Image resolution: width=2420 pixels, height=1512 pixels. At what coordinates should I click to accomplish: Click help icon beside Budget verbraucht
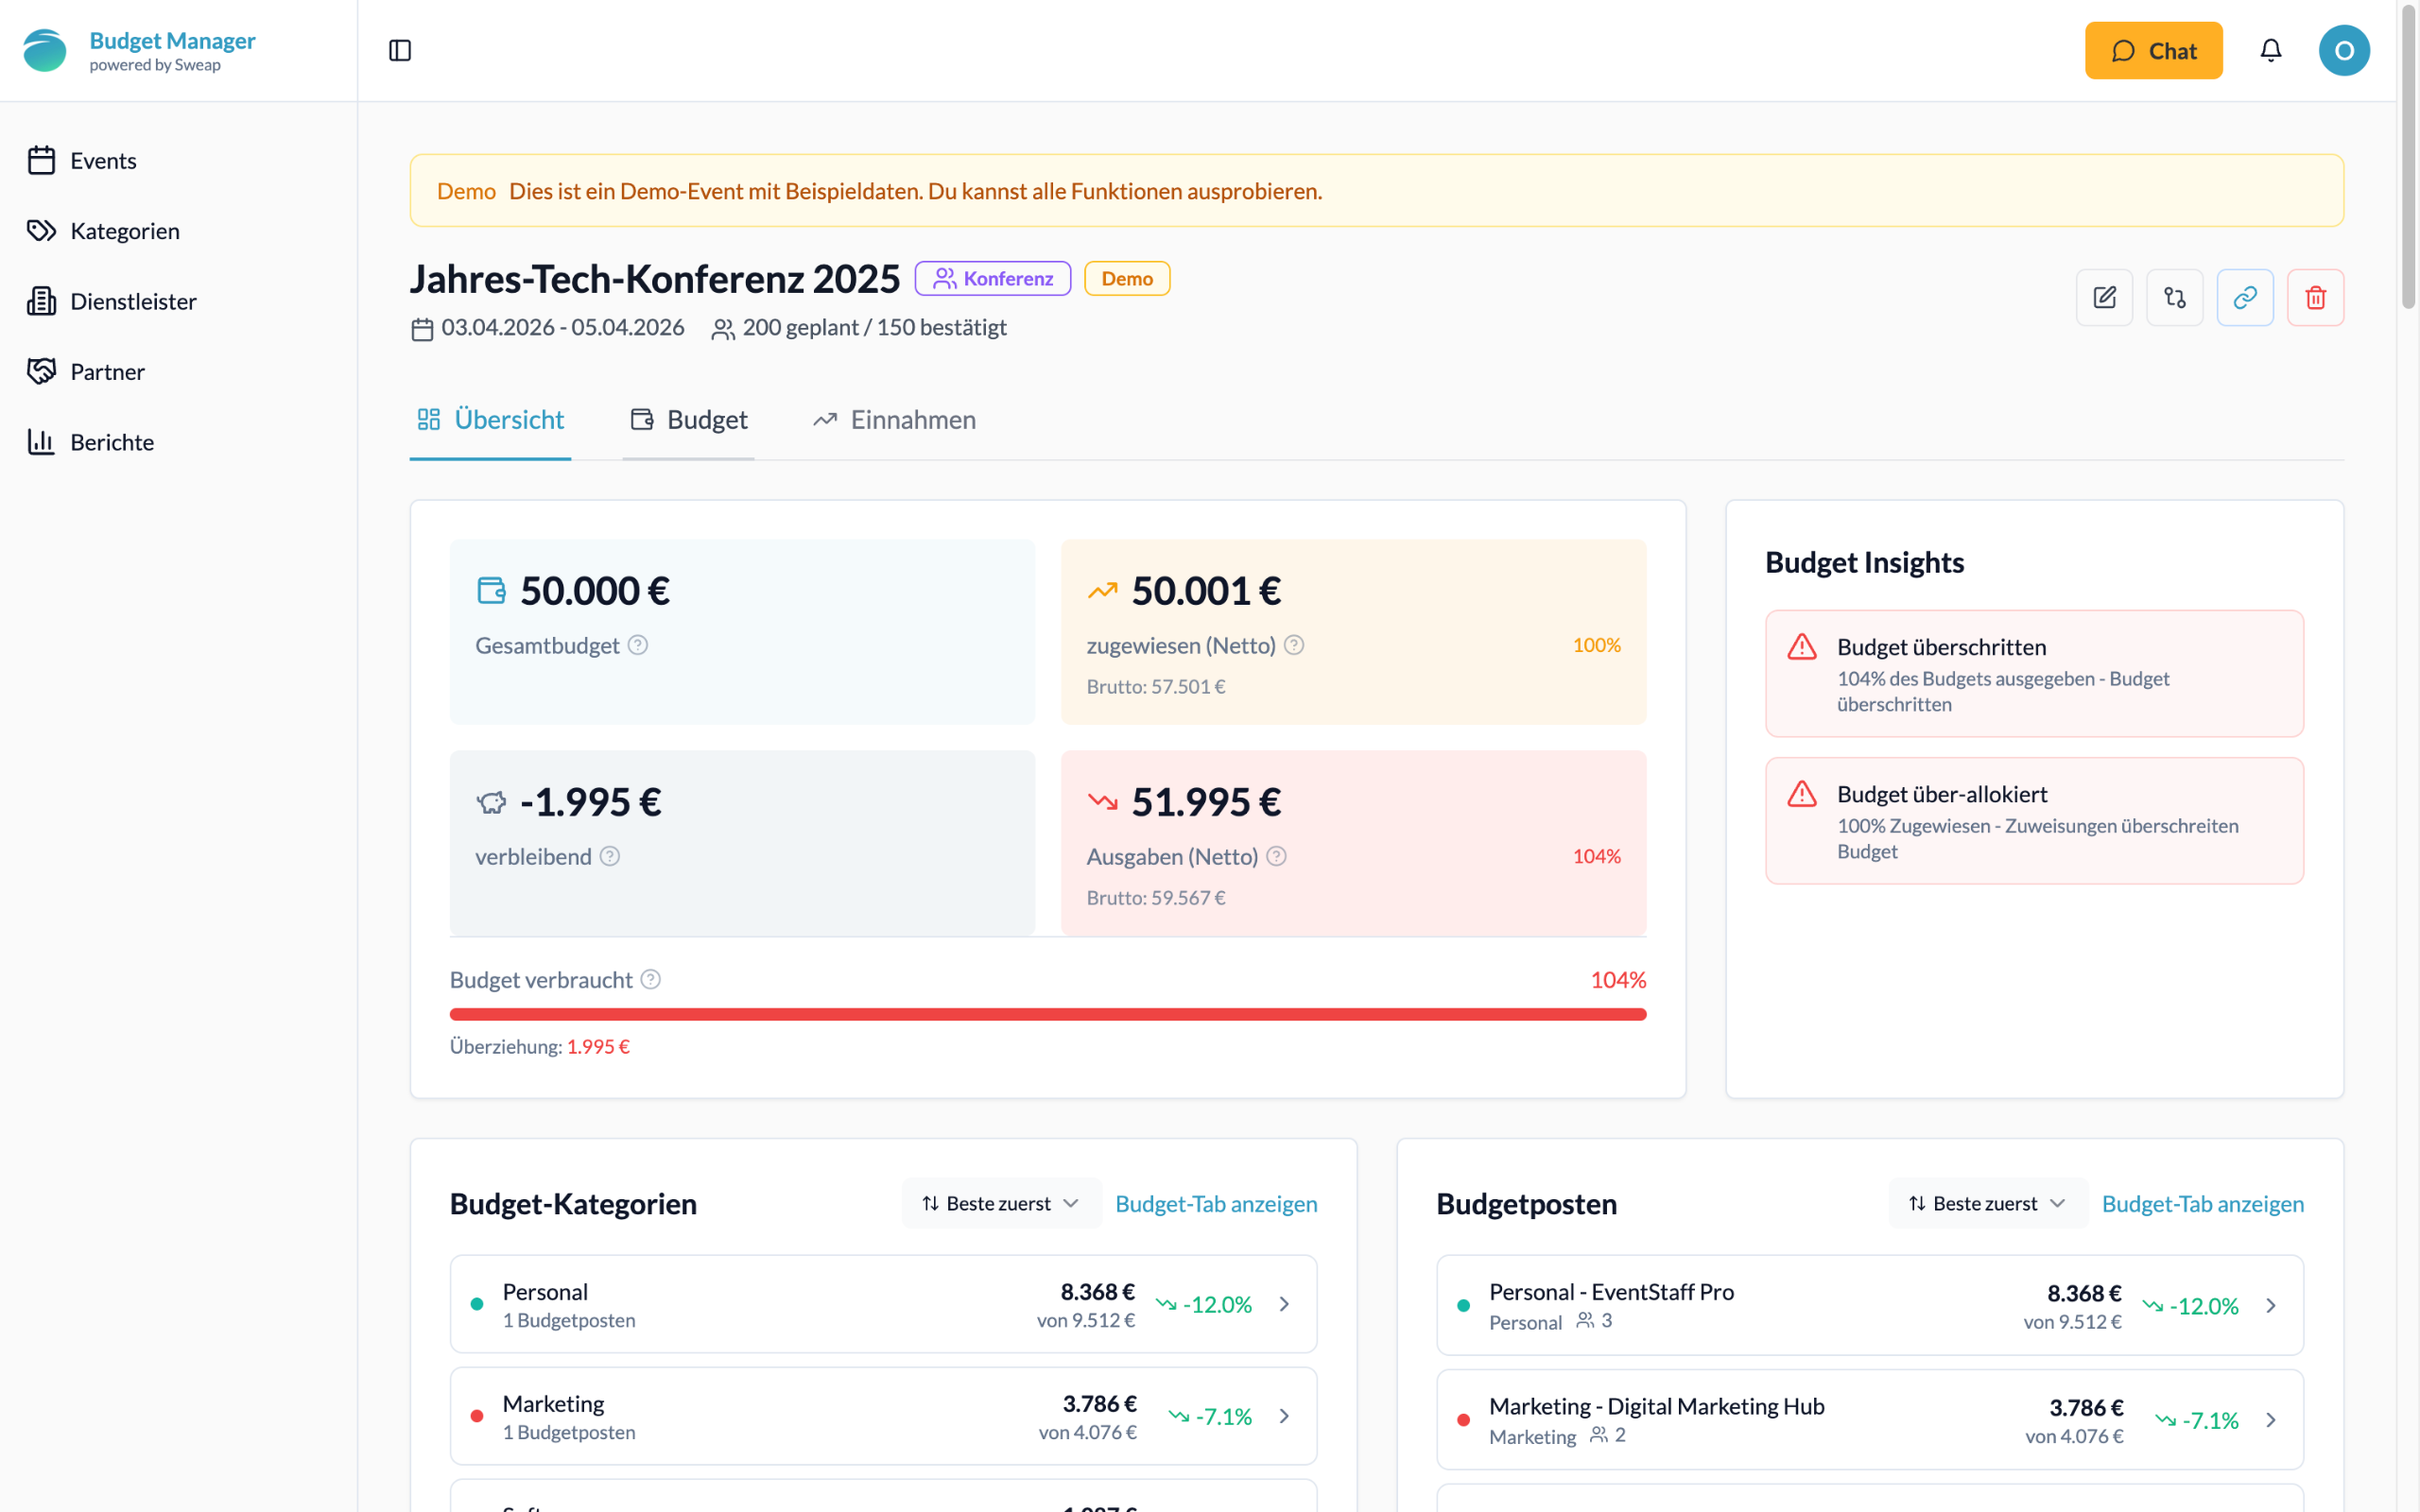point(651,979)
